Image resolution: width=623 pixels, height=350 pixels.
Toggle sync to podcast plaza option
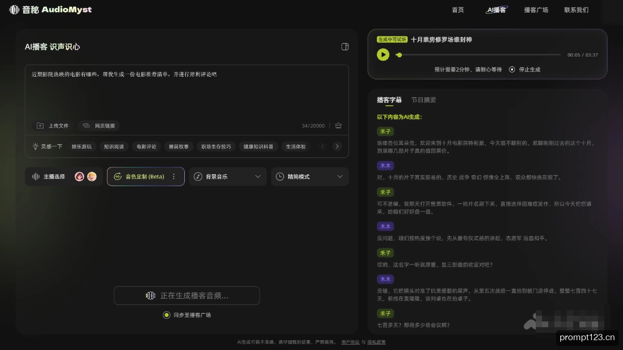click(167, 315)
